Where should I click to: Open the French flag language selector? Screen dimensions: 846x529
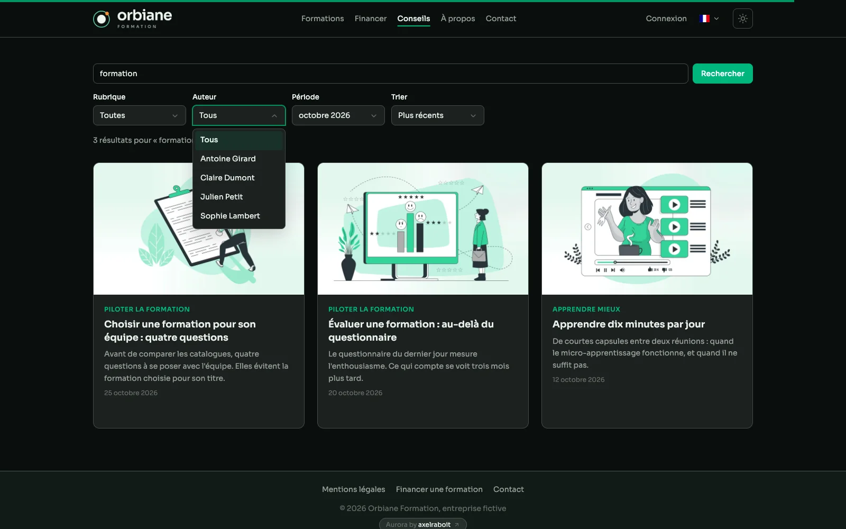click(x=709, y=19)
